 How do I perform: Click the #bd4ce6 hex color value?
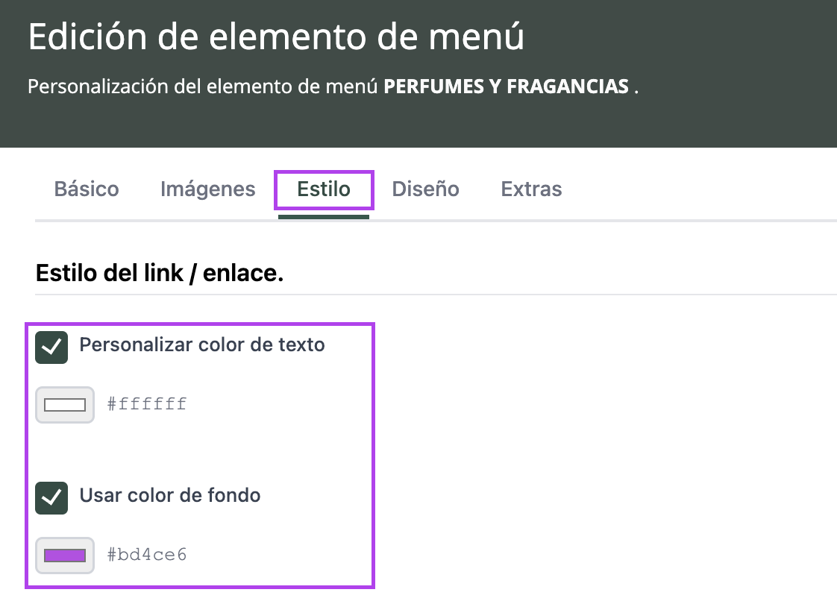[x=147, y=556]
